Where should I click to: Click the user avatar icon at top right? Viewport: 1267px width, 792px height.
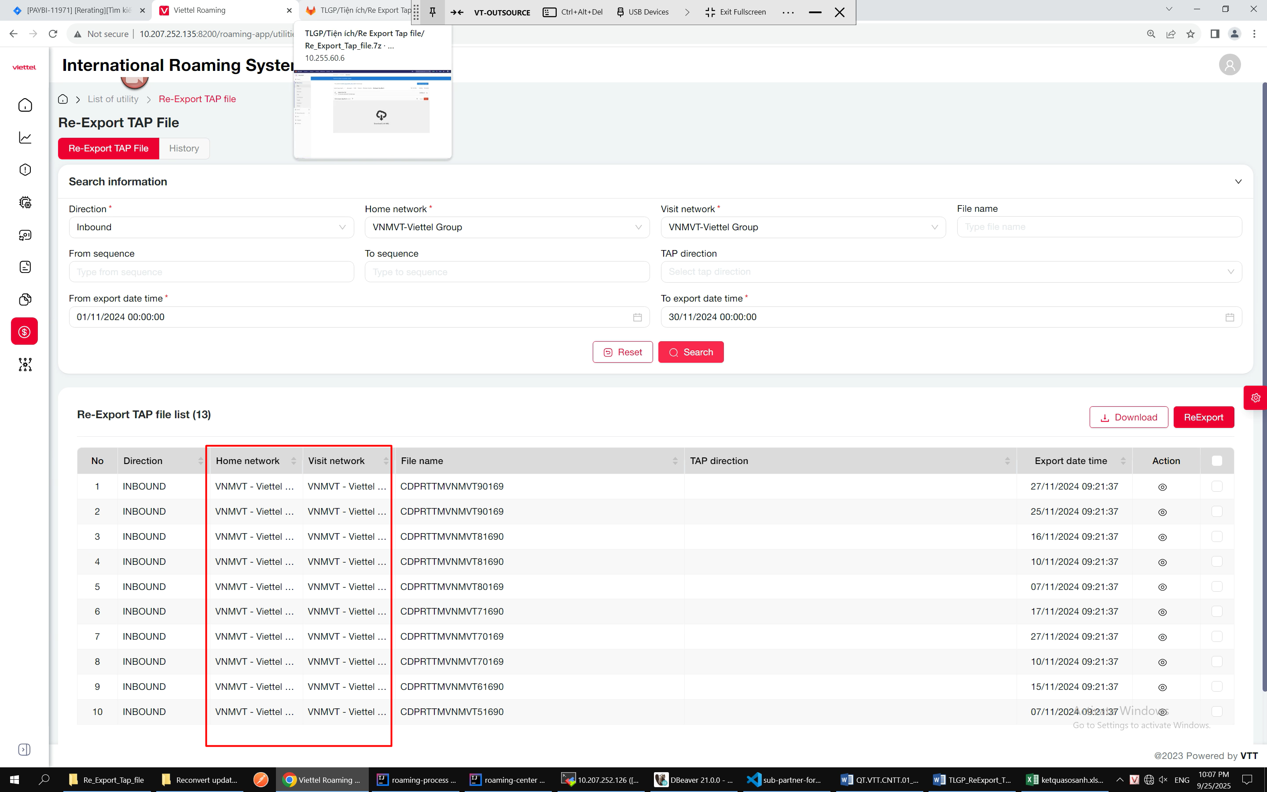point(1229,65)
